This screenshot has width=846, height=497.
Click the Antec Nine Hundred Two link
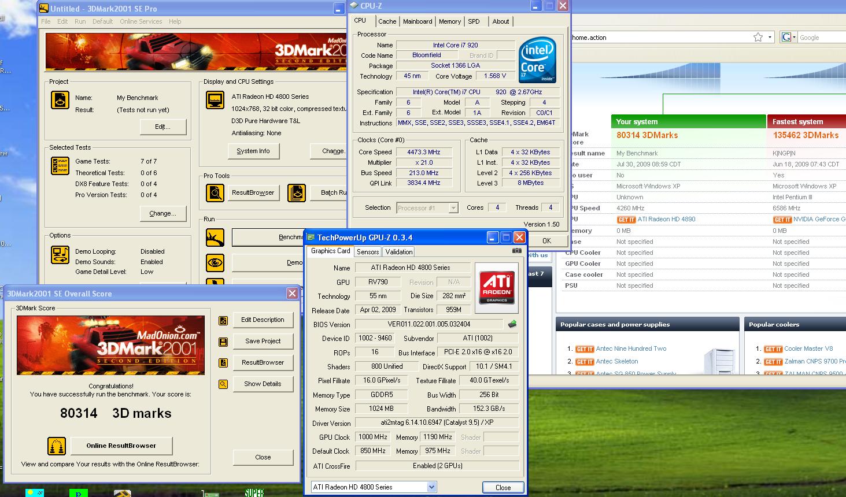tap(631, 349)
